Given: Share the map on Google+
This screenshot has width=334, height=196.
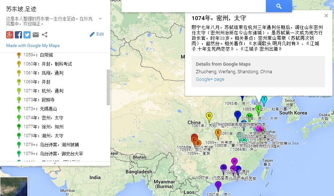Looking at the screenshot, I should 10,34.
